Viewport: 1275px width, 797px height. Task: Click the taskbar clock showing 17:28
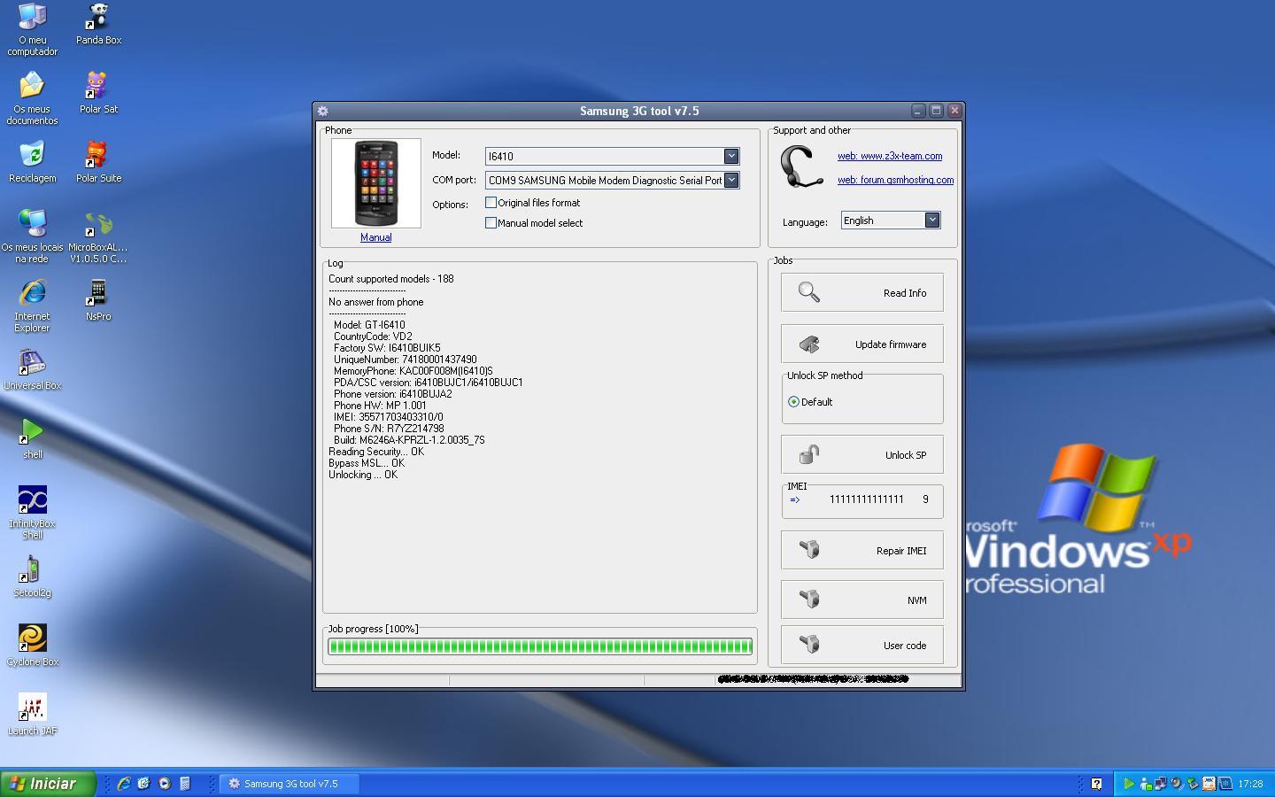point(1250,784)
